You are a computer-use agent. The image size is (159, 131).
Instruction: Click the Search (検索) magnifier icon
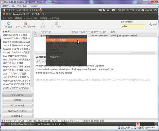click(150, 24)
